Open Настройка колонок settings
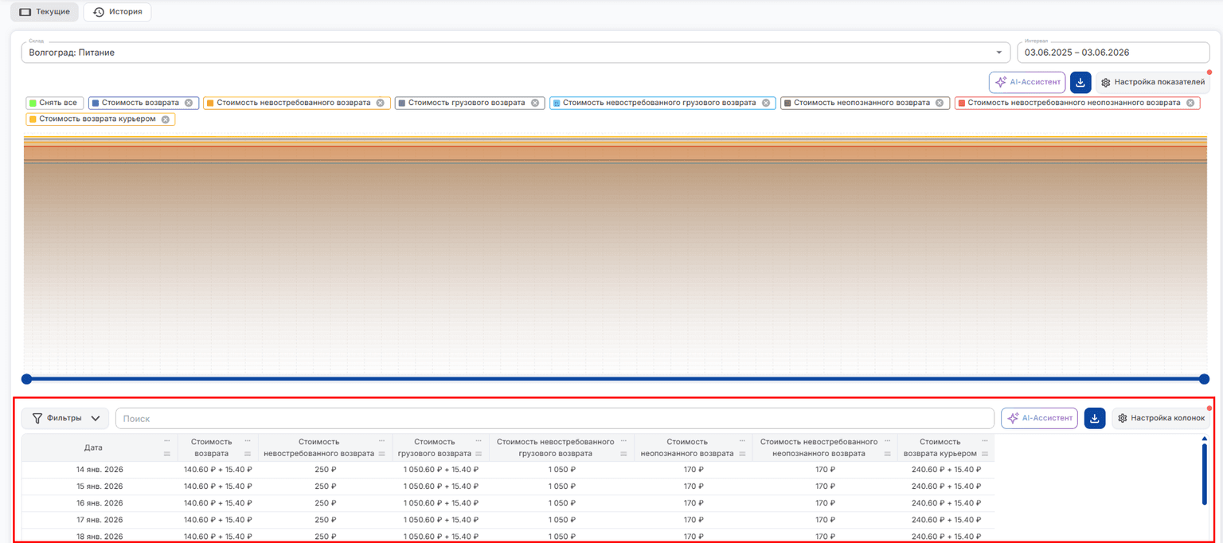 1160,418
